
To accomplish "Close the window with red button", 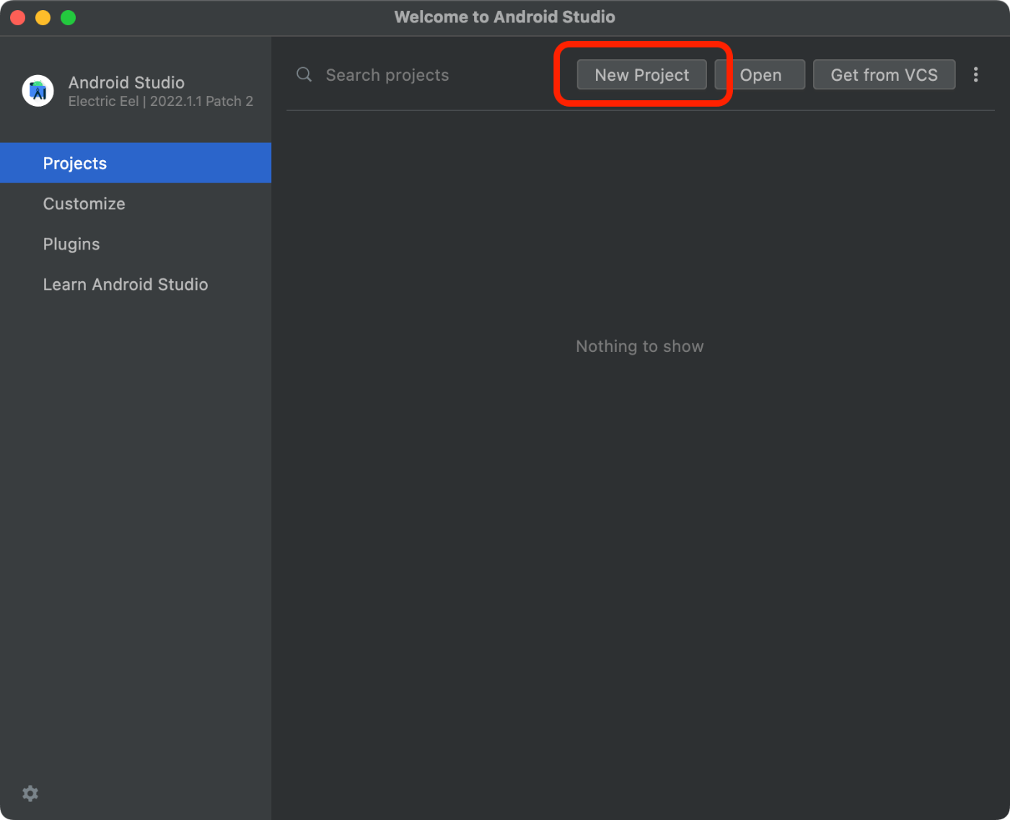I will tap(18, 17).
